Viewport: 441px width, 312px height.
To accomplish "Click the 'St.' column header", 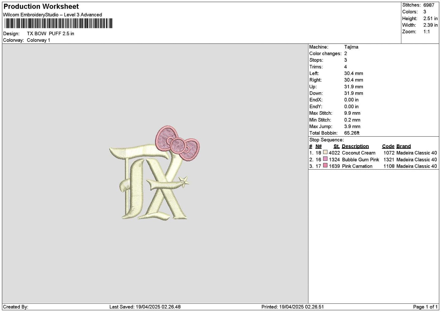I will pyautogui.click(x=337, y=146).
